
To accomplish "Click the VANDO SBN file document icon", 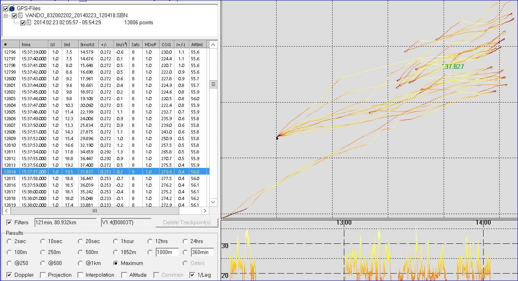I will (20, 15).
